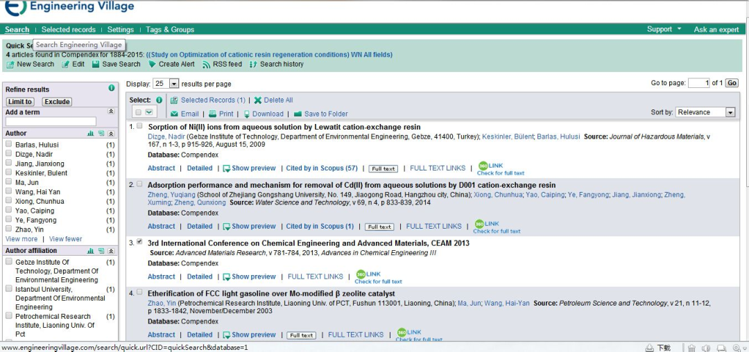Click the green X Delete All icon
Image resolution: width=749 pixels, height=352 pixels.
258,100
